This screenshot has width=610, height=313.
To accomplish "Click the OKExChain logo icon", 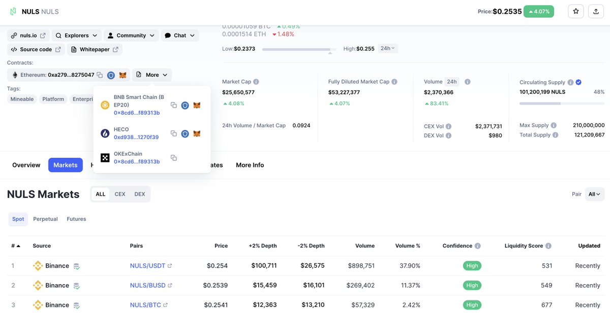I will point(105,158).
